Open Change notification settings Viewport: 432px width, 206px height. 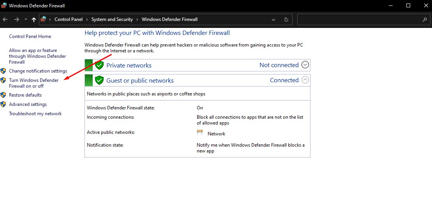coord(38,71)
